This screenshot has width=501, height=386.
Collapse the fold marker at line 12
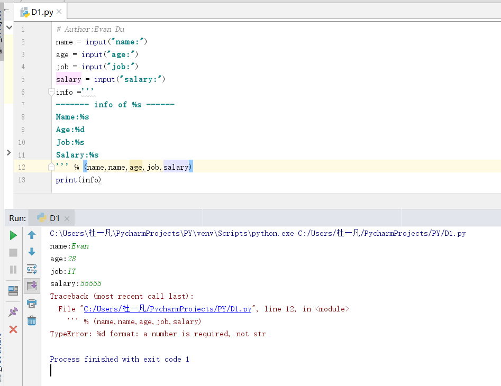pos(51,167)
